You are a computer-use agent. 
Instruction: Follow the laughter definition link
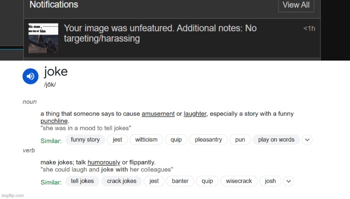195,114
